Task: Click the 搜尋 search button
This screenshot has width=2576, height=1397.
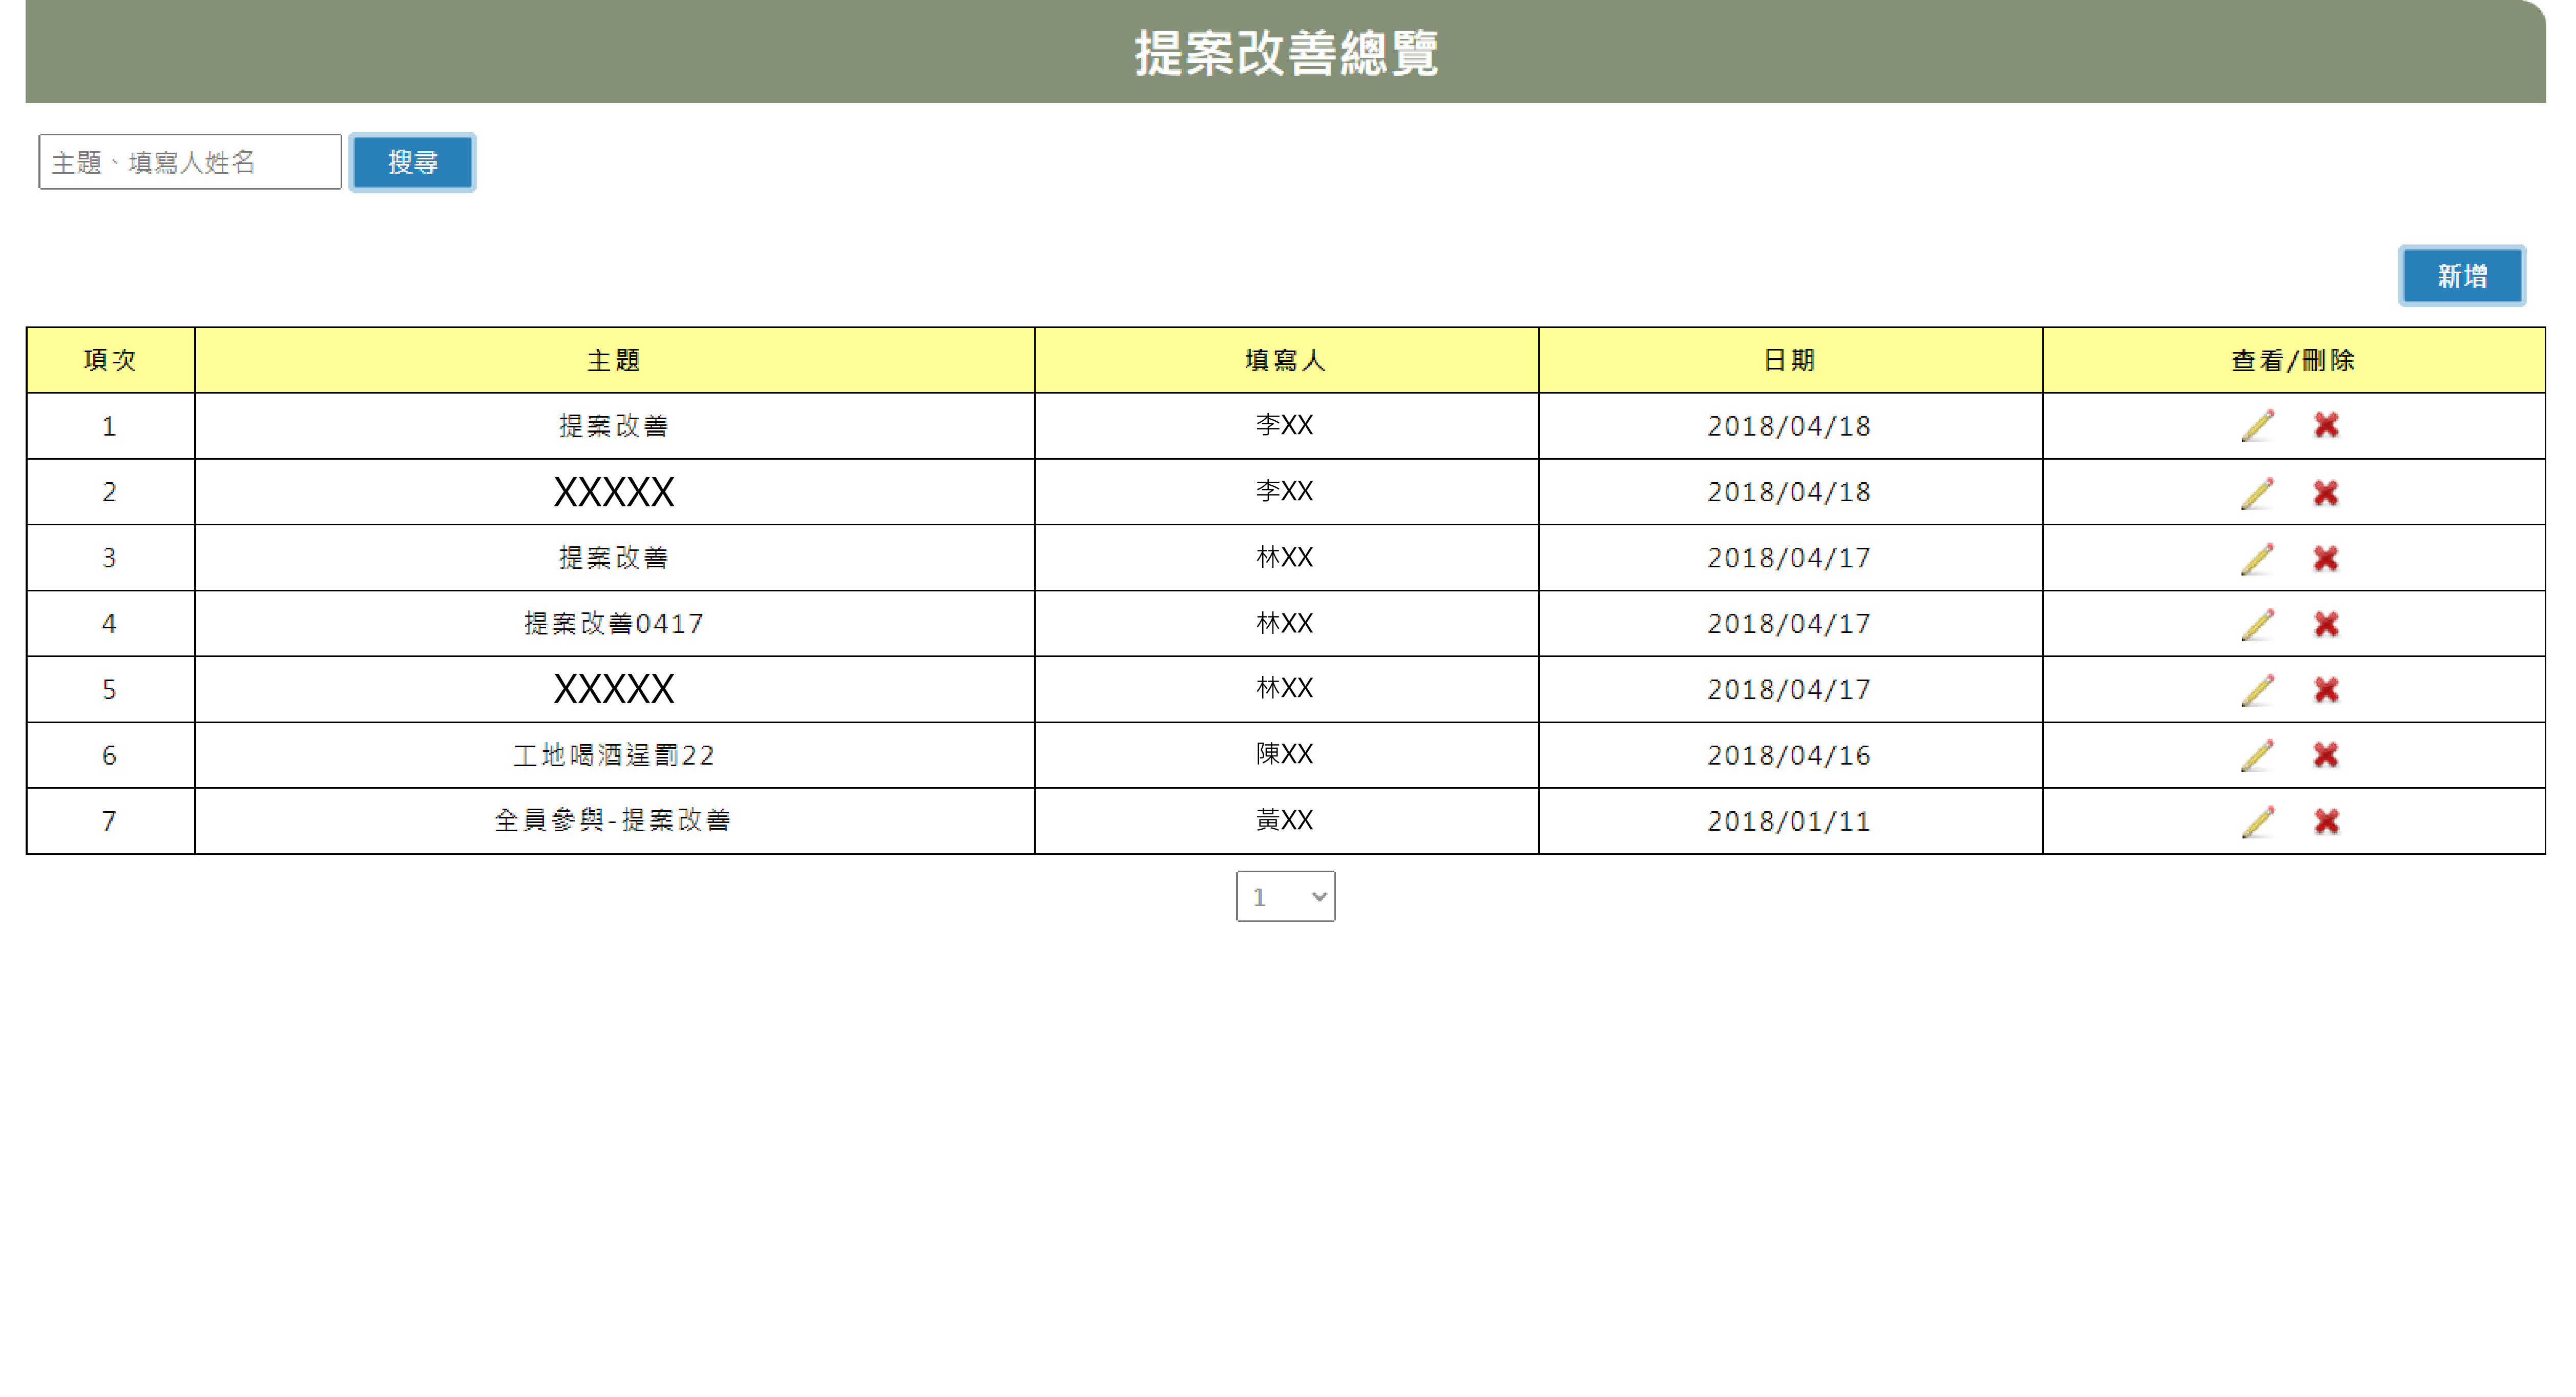Action: [412, 162]
